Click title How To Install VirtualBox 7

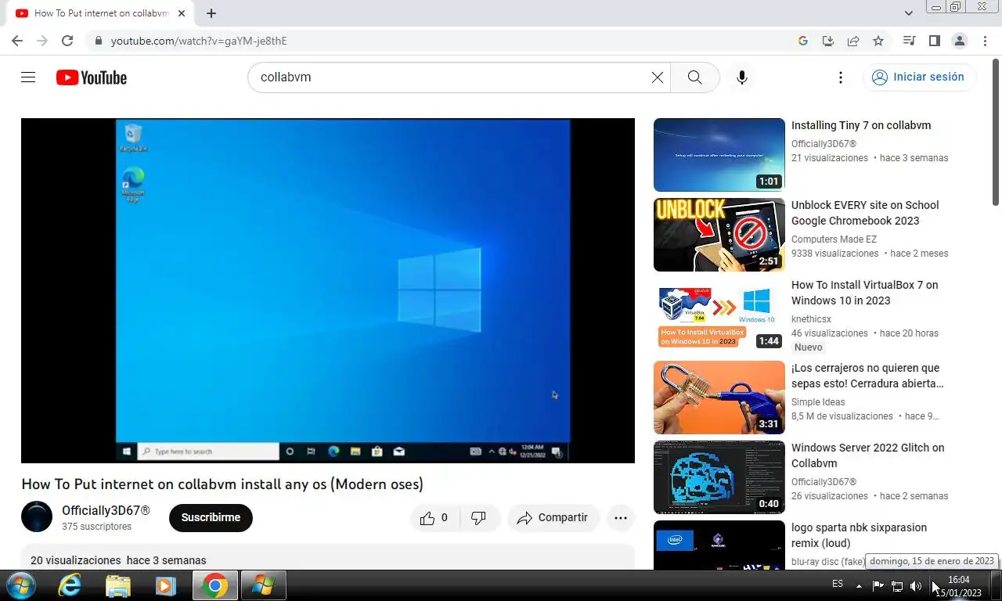coord(864,293)
